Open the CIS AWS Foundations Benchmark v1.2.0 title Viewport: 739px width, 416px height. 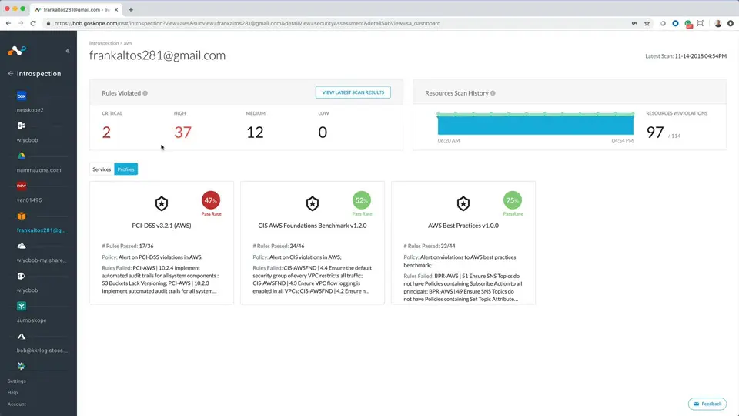coord(313,226)
